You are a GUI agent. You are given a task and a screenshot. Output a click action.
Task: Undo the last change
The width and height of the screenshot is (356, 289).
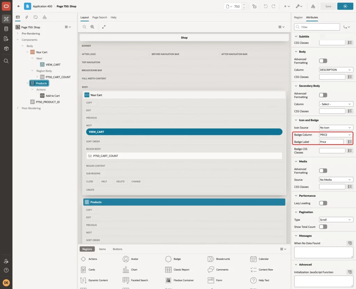pyautogui.click(x=265, y=6)
